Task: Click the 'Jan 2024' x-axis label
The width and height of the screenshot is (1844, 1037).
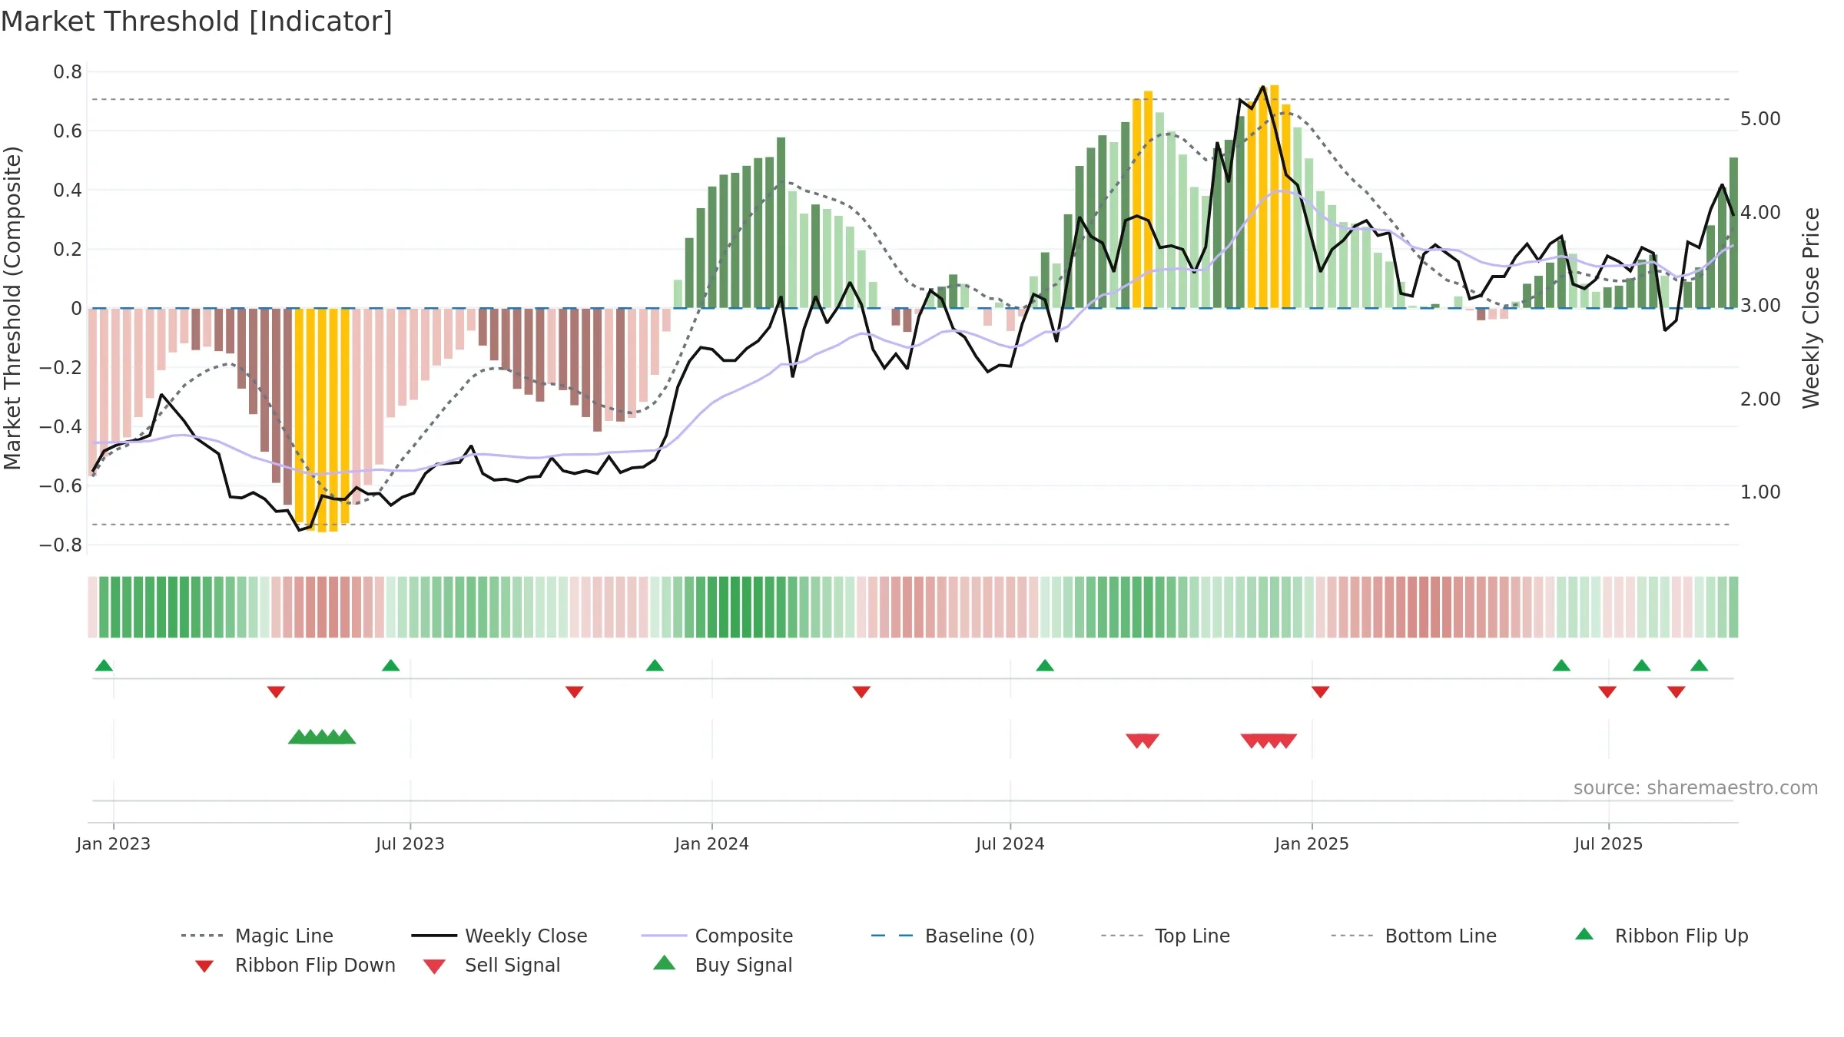Action: [711, 844]
